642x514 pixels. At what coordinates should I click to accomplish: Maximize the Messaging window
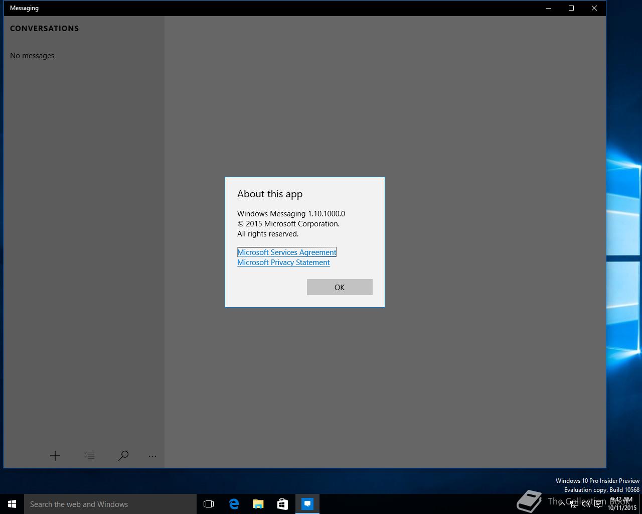coord(571,8)
